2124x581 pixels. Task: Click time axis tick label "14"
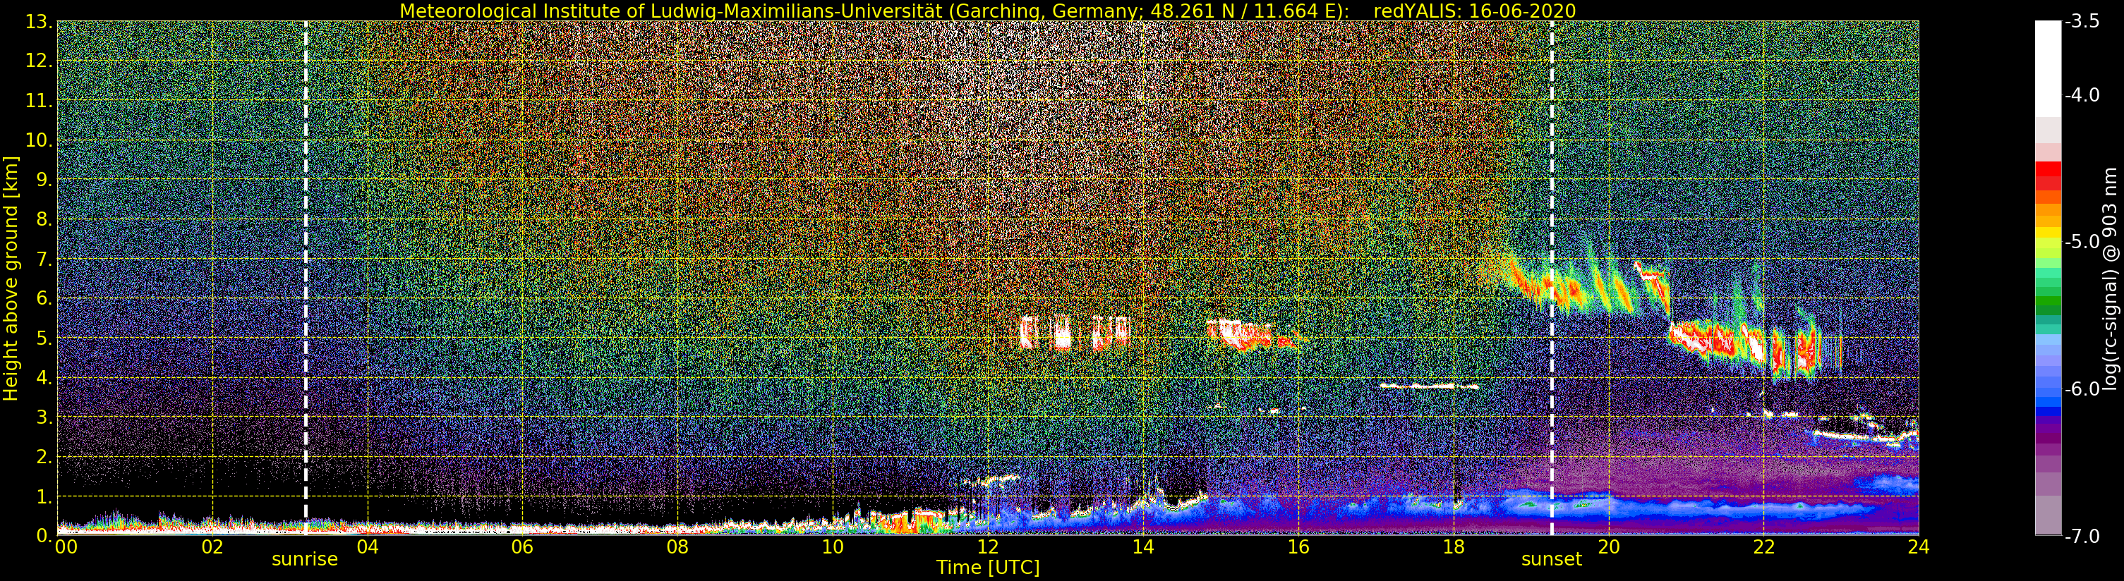click(1143, 547)
